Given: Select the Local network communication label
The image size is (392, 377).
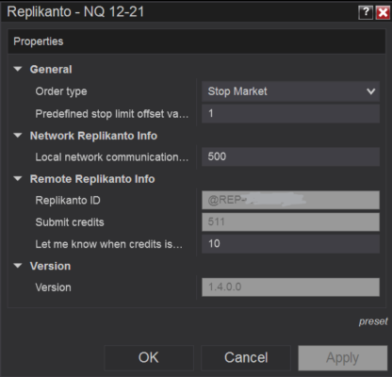Looking at the screenshot, I should (x=112, y=156).
